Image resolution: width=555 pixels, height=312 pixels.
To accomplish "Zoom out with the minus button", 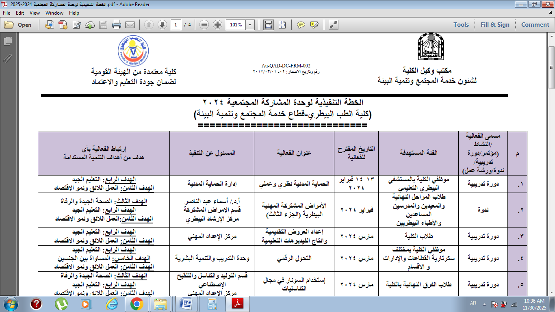I will (x=204, y=25).
